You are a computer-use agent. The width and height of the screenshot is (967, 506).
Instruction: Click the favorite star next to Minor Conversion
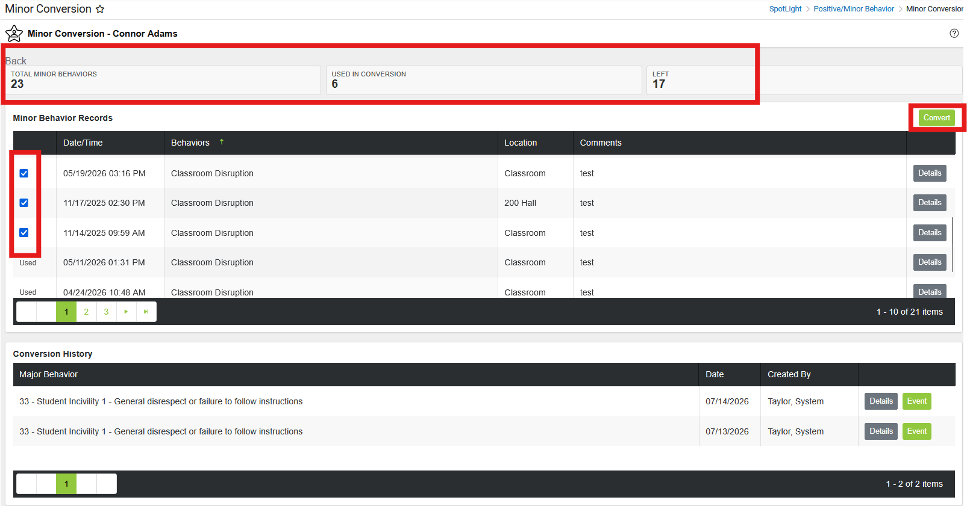[100, 9]
